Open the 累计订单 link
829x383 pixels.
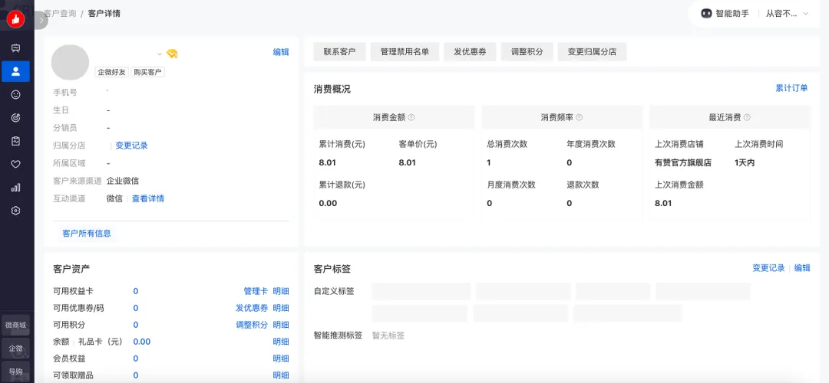[x=791, y=88]
